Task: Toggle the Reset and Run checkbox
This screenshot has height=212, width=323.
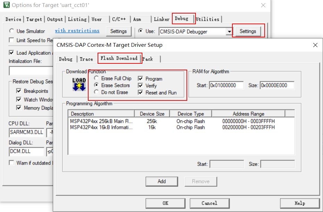Action: tap(141, 92)
